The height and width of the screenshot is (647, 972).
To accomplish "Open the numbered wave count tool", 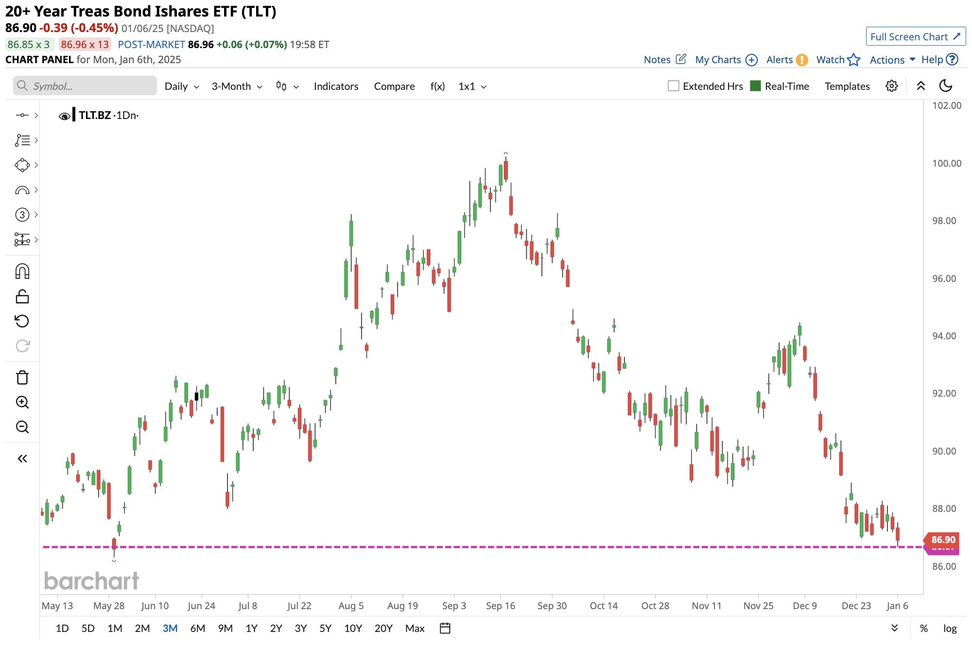I will point(22,215).
